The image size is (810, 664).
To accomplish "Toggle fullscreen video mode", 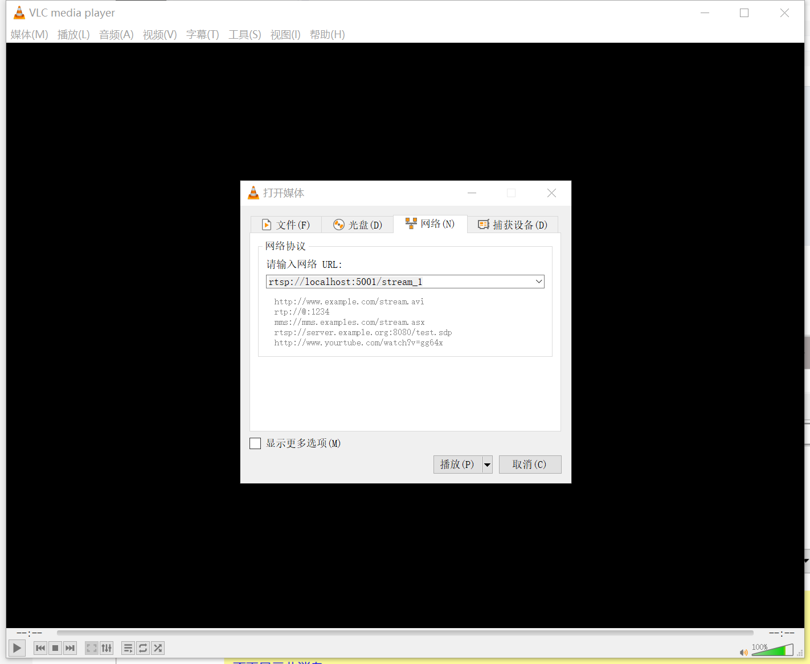I will (92, 648).
